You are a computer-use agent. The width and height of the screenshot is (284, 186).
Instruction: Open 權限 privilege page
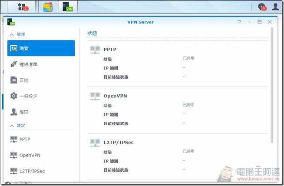41,112
